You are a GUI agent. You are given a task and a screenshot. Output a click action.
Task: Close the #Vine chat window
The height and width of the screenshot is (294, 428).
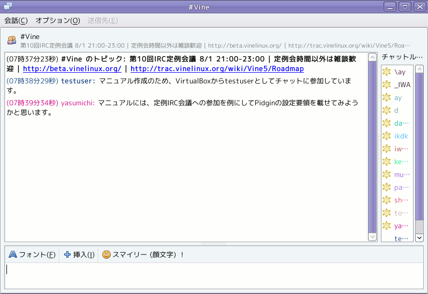point(420,7)
